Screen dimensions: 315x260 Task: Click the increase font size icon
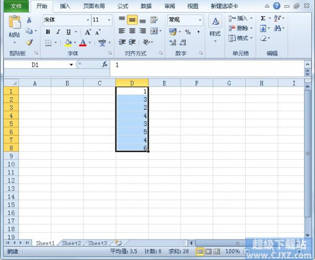(x=88, y=32)
